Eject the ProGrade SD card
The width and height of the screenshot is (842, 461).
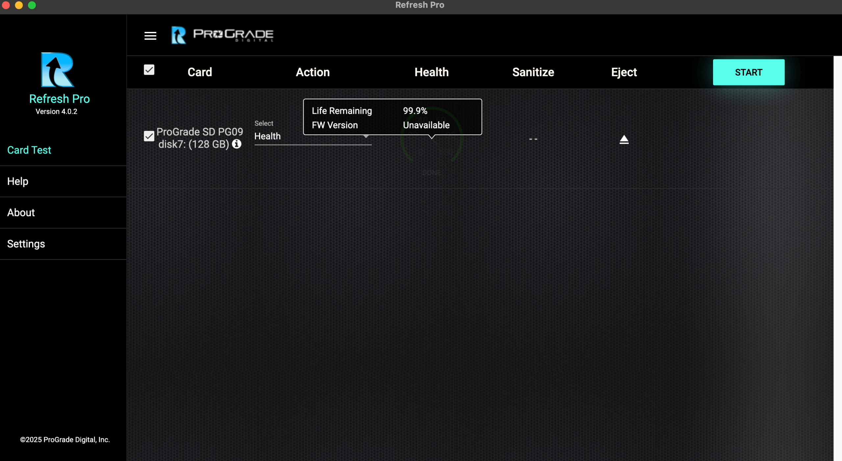(624, 139)
